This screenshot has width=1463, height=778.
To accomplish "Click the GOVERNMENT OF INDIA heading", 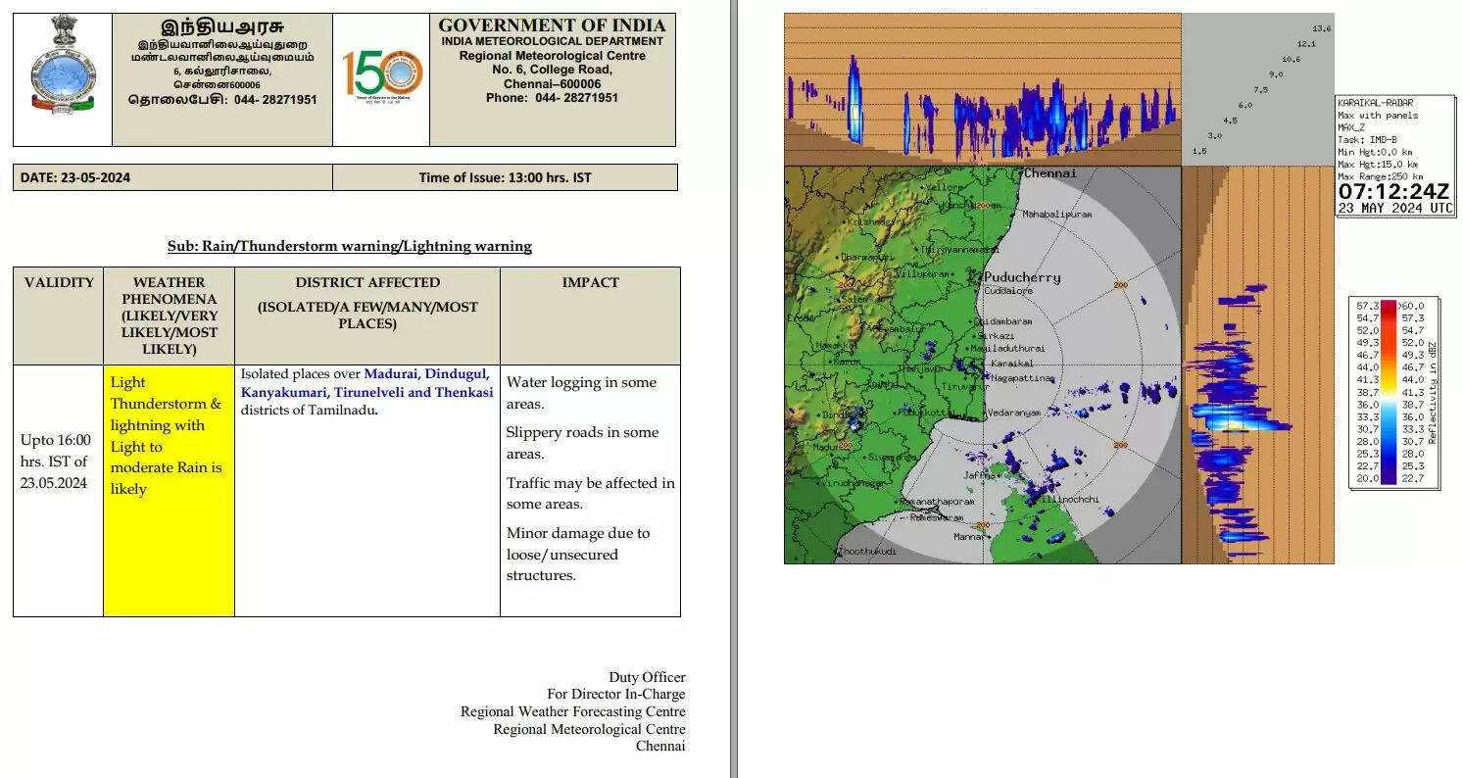I will (552, 25).
